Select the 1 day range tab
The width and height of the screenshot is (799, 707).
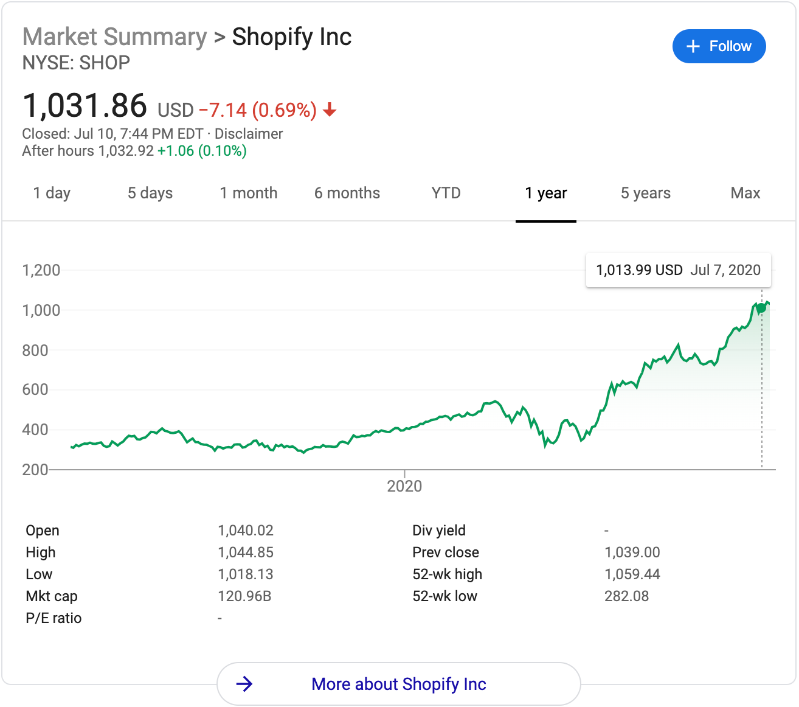(52, 193)
